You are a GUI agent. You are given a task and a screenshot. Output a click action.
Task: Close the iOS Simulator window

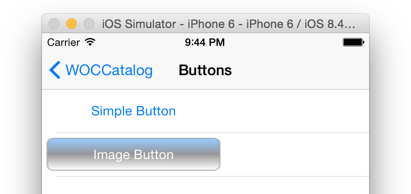pos(54,24)
